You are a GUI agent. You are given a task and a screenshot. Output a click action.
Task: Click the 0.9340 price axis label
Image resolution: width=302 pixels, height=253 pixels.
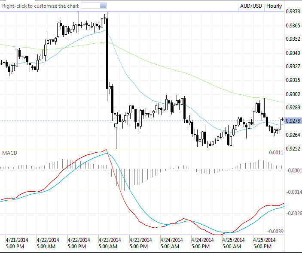point(293,53)
